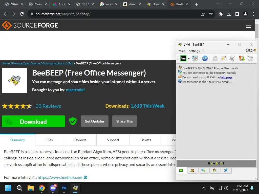Open the tab search chevron in Chrome
Screen dimensions: 259x194
218,4
